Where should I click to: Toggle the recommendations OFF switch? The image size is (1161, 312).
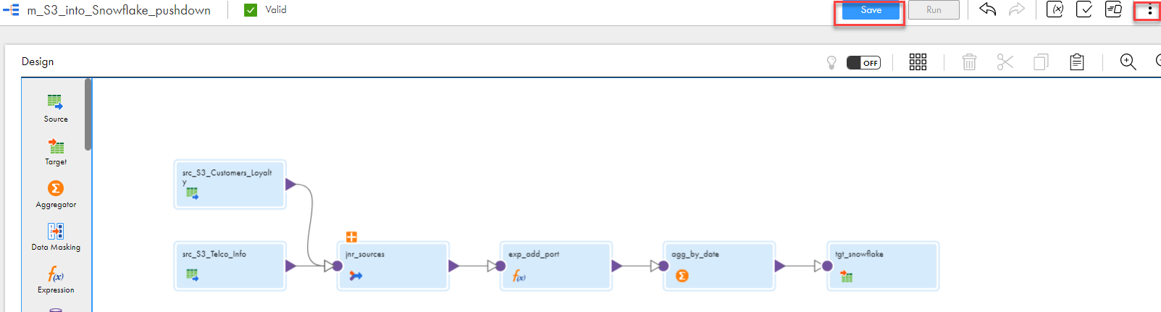coord(863,63)
